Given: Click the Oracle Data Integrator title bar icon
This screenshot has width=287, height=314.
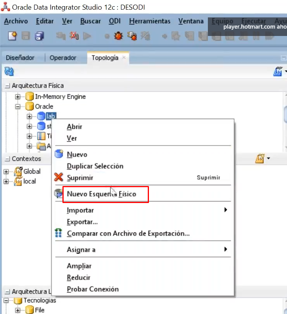Looking at the screenshot, I should tap(5, 7).
